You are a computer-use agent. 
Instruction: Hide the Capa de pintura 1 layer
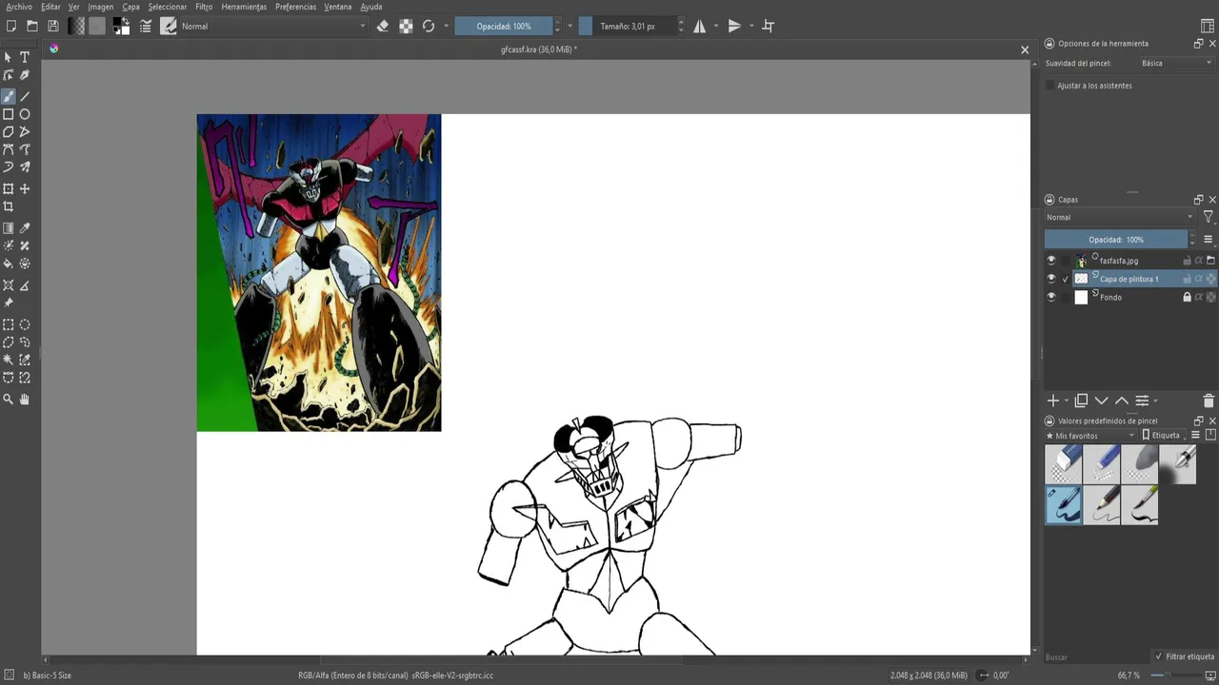[1051, 279]
